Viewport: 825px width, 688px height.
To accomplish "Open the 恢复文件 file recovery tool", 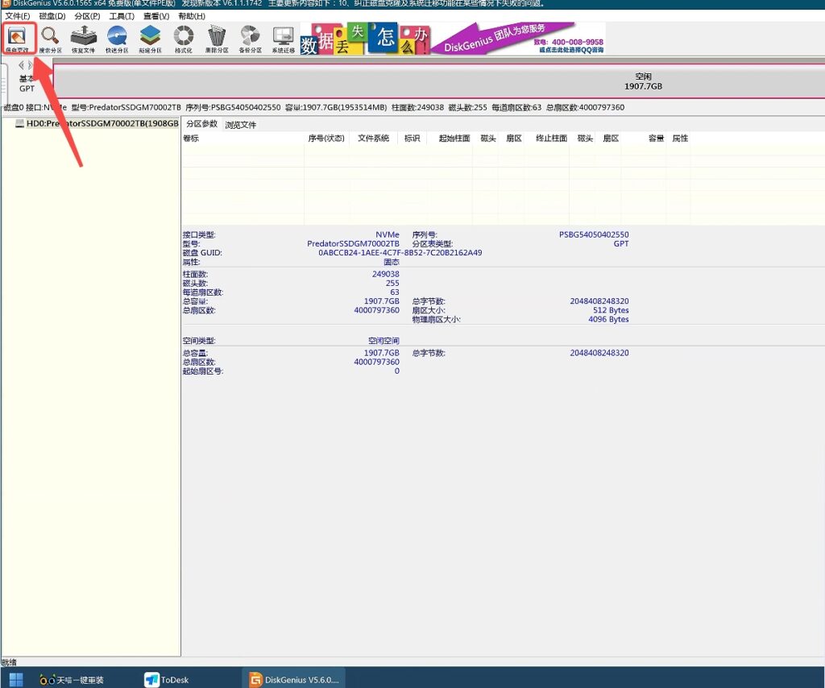I will point(83,38).
